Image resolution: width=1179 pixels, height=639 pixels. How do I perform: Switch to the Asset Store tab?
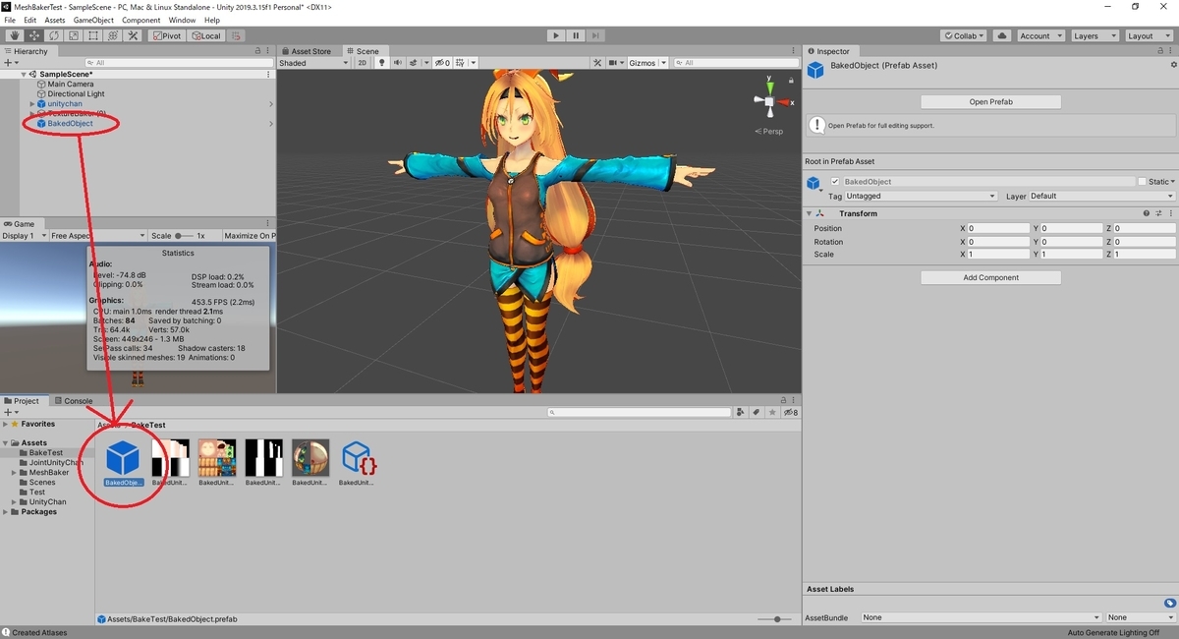[308, 51]
